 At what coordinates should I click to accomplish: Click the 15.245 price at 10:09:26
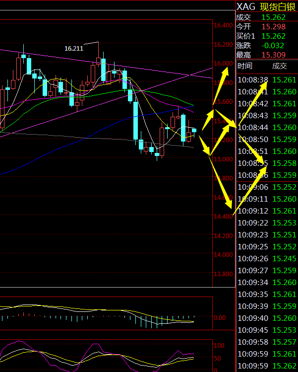tap(284, 259)
